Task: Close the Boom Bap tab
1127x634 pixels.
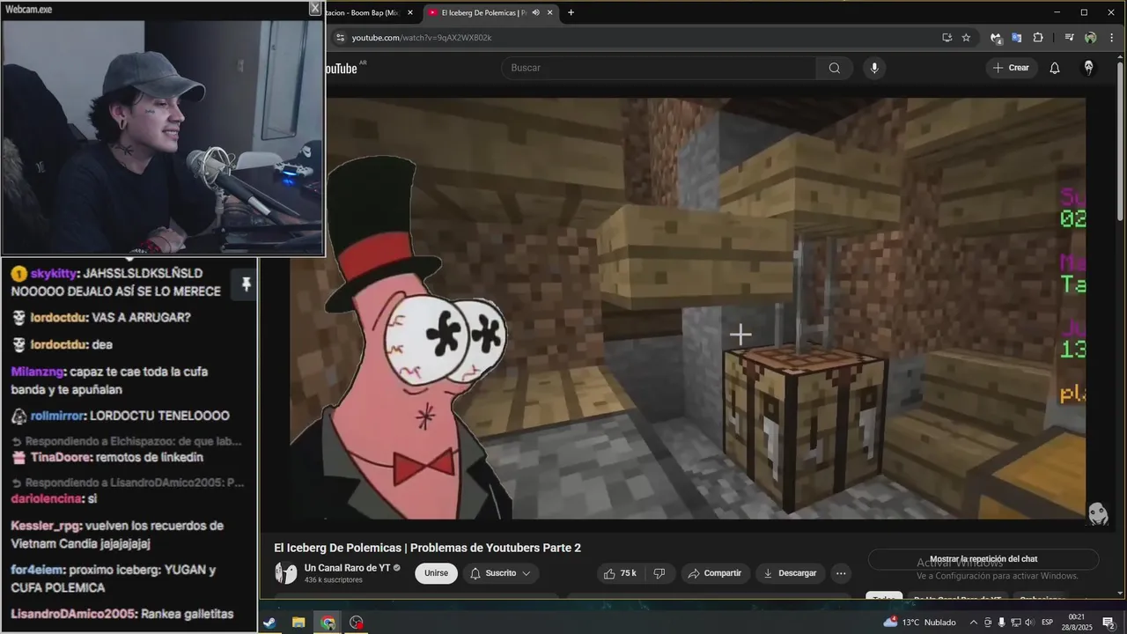Action: tap(410, 12)
